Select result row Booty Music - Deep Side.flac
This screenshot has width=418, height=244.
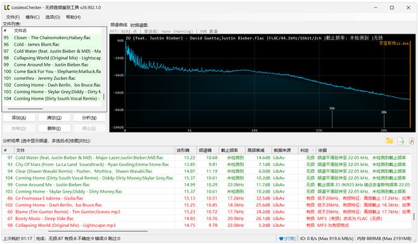click(x=207, y=219)
